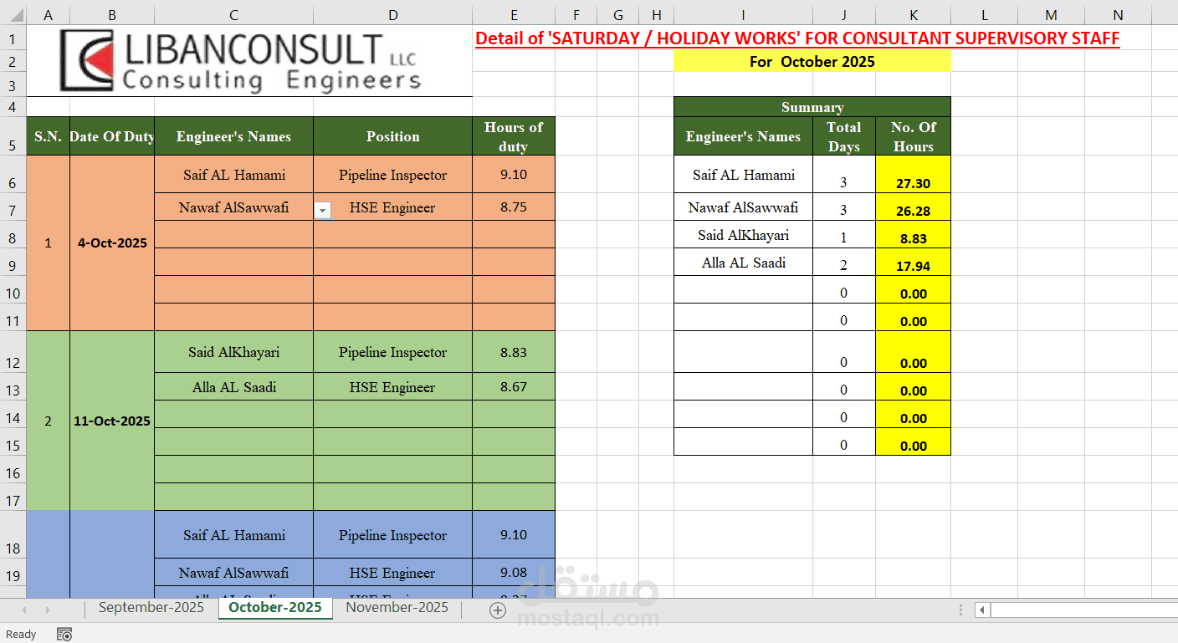The height and width of the screenshot is (643, 1178).
Task: Select 'Said AlKhayari' in Summary table
Action: point(743,235)
